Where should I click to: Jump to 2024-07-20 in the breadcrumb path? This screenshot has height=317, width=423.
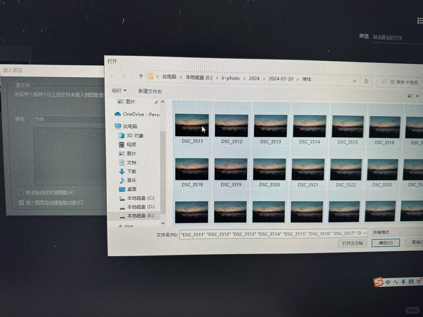click(281, 79)
